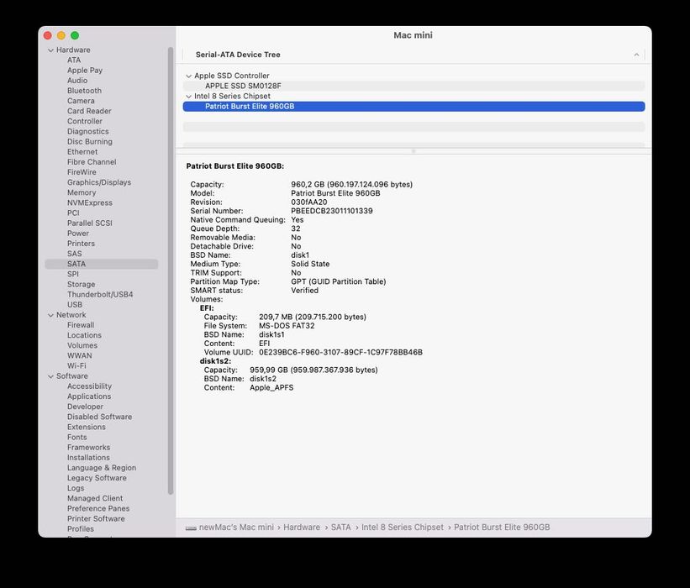Select Controller in the sidebar

[x=85, y=121]
